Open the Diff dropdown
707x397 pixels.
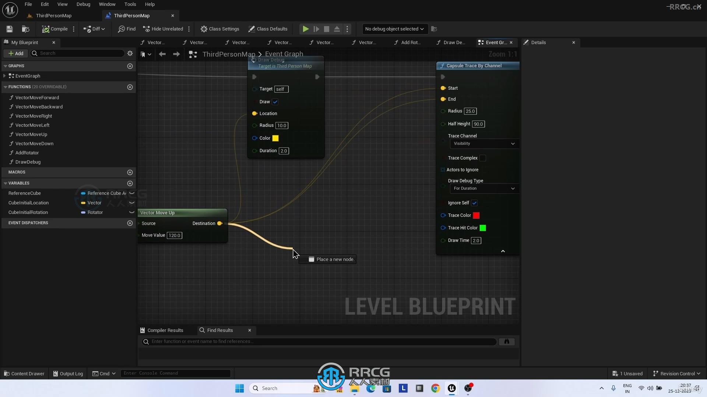pyautogui.click(x=94, y=29)
